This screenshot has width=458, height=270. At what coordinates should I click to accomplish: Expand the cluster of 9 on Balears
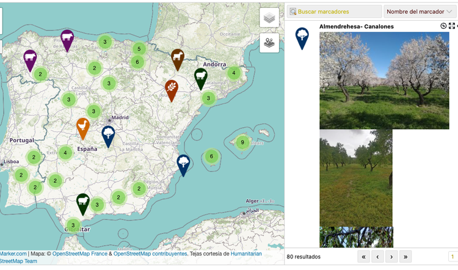[242, 142]
